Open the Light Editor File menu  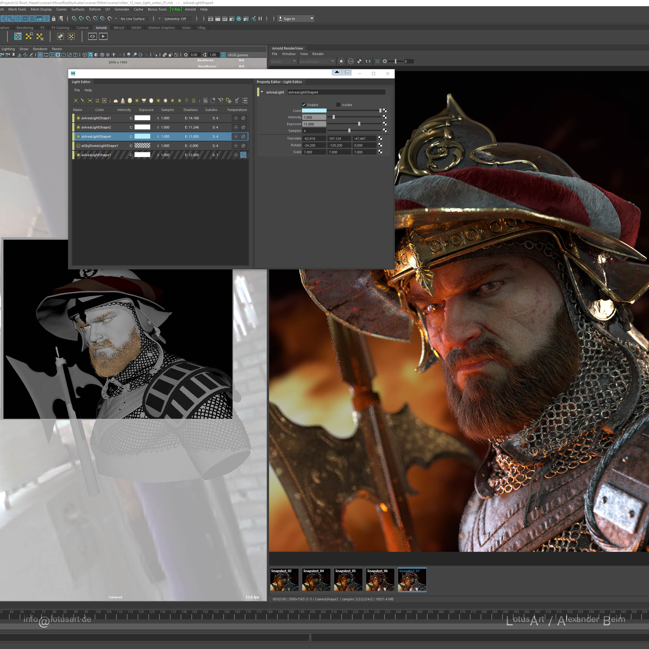(x=77, y=90)
